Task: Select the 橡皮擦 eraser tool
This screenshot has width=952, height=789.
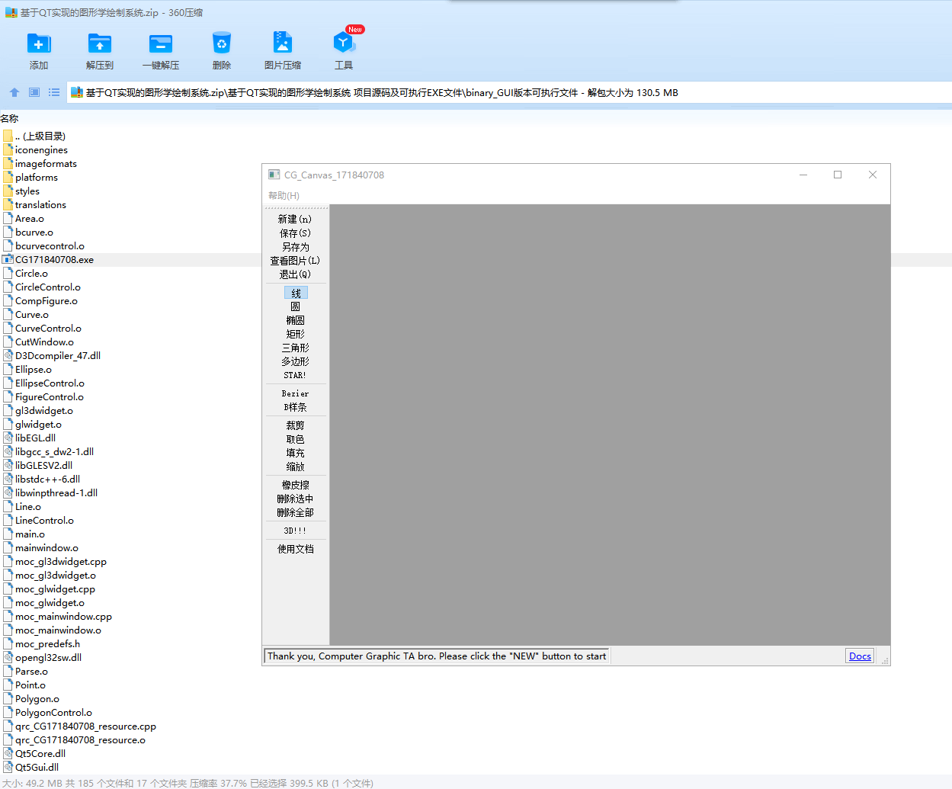Action: point(295,485)
